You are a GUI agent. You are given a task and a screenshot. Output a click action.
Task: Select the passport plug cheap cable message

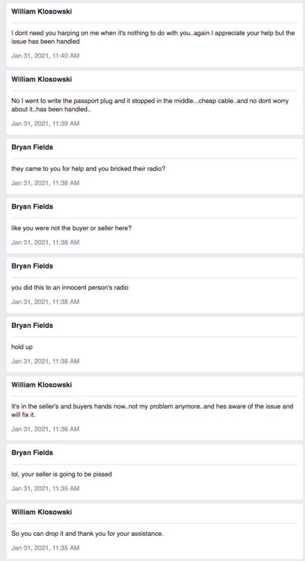pos(150,105)
